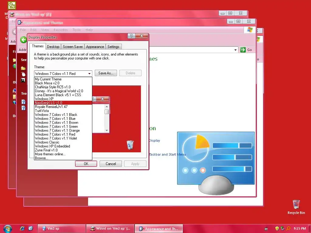Select Disney - It's a Magical World v2.0
The image size is (311, 233).
coord(63,91)
